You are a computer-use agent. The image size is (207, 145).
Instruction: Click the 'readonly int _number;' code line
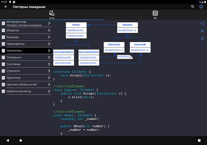[x=80, y=119]
